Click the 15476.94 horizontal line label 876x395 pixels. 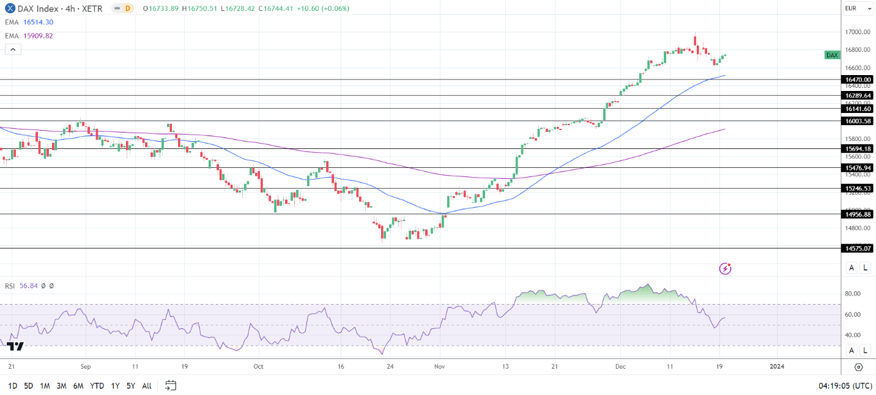pyautogui.click(x=858, y=167)
